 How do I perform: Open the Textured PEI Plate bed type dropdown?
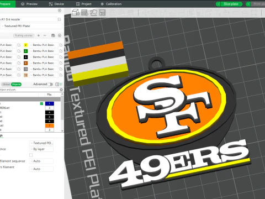pyautogui.click(x=31, y=26)
